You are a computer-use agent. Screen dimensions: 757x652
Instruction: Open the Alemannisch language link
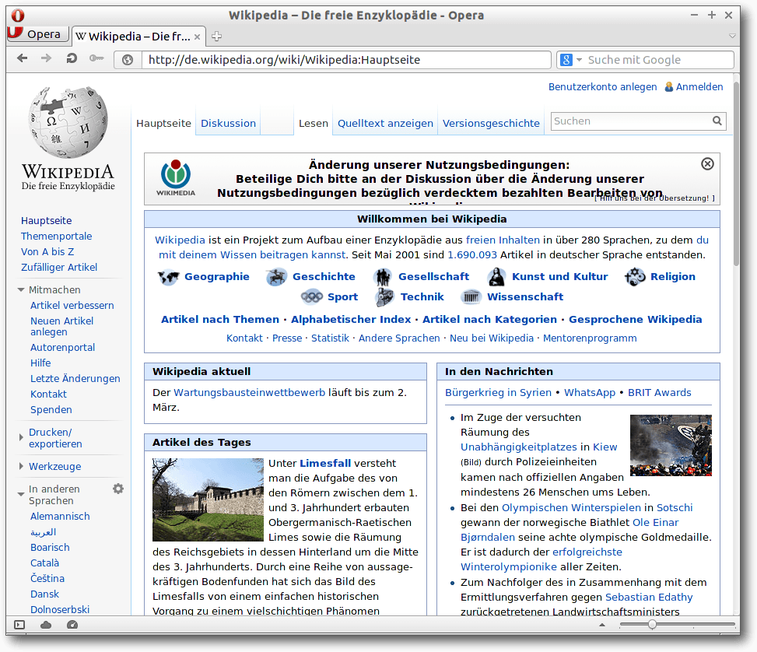(60, 517)
